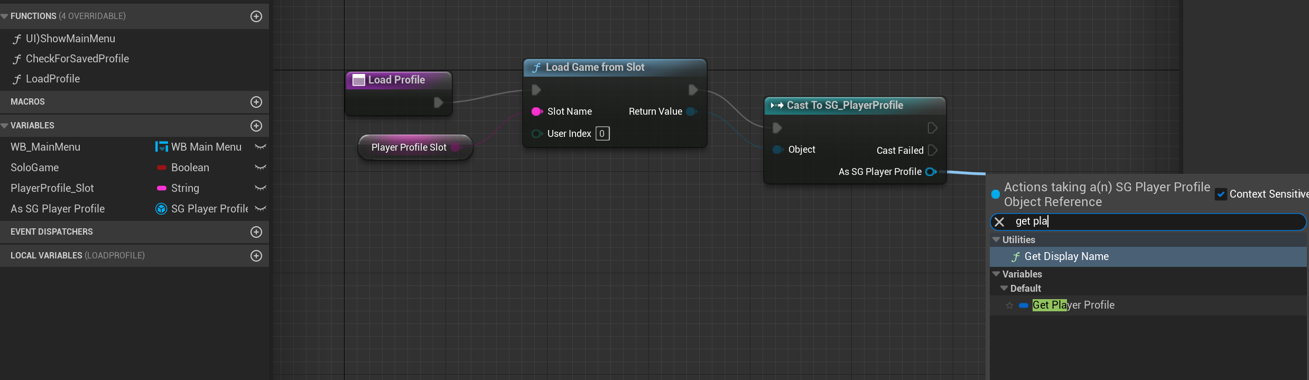Toggle the Context Sensitive checkbox
Image resolution: width=1309 pixels, height=380 pixels.
(x=1221, y=194)
